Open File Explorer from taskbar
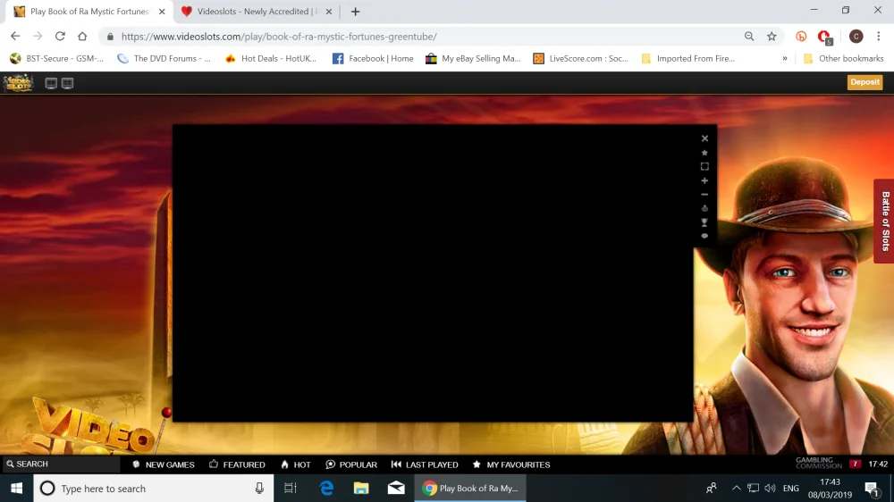The image size is (894, 502). [361, 489]
